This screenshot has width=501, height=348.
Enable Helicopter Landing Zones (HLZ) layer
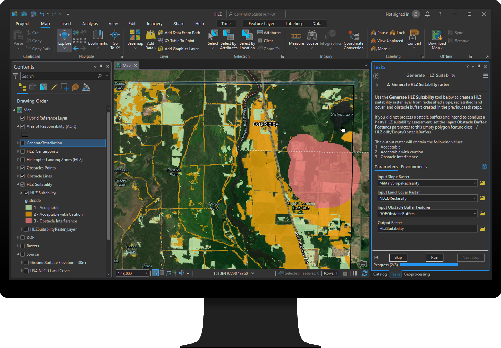23,160
